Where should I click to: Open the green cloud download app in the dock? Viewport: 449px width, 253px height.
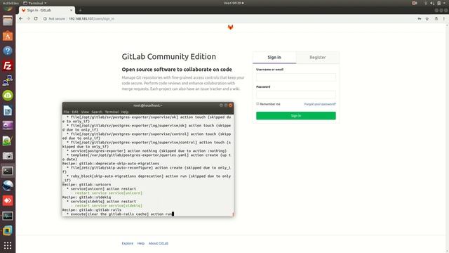point(8,96)
